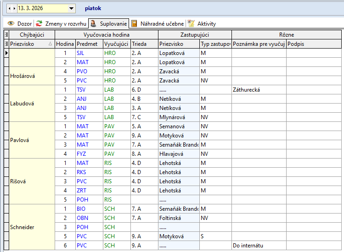Click the current row indicator arrow

point(6,53)
